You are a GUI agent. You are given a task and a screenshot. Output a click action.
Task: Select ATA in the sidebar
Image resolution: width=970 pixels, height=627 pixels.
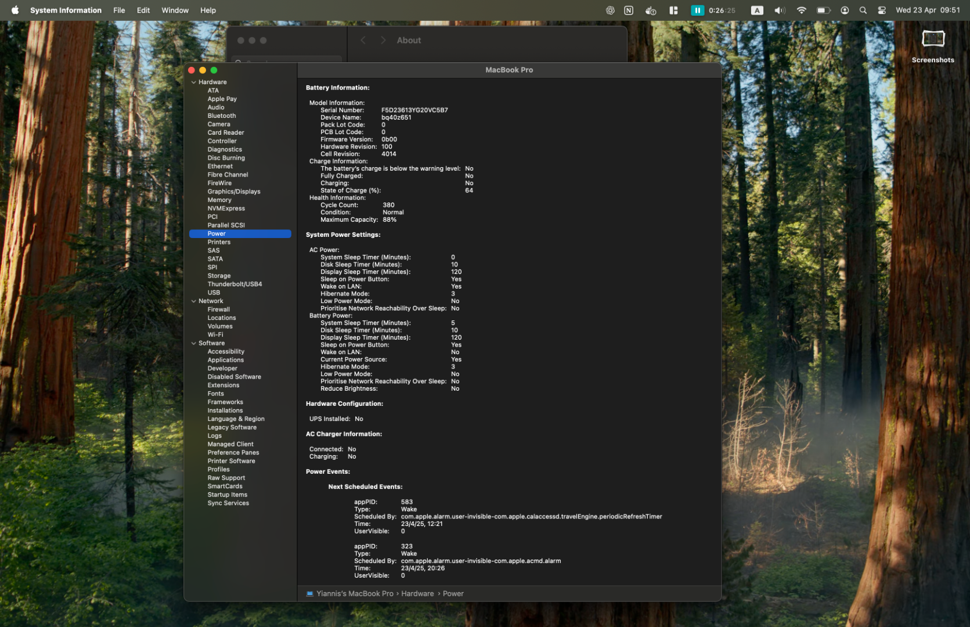pos(213,91)
